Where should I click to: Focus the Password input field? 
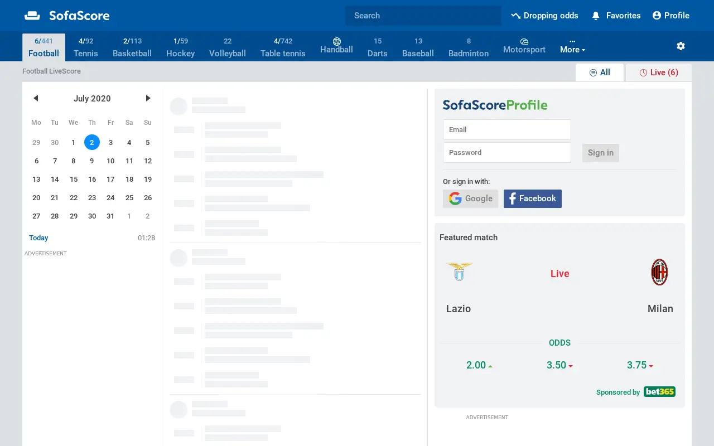coord(507,152)
